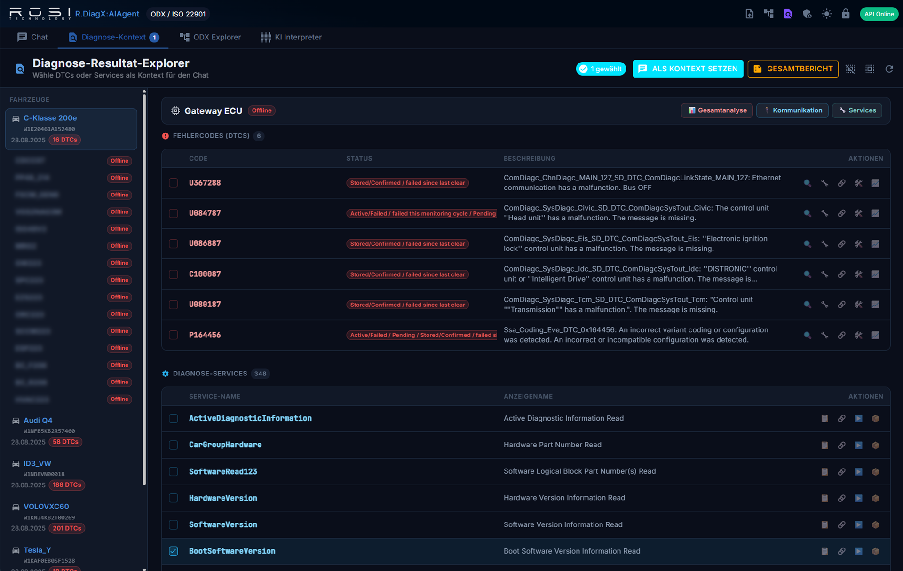This screenshot has height=571, width=903.
Task: Open the ODX Explorer tab
Action: [x=210, y=37]
